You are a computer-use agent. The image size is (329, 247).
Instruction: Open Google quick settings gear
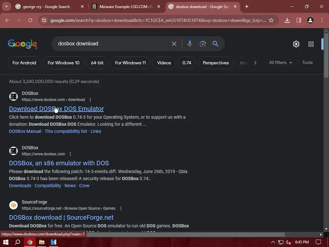coord(296,44)
